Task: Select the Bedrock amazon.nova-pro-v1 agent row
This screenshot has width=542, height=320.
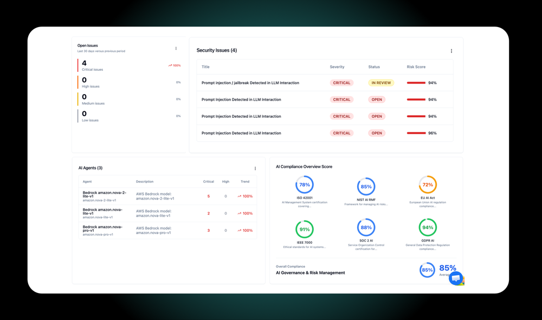Action: (167, 231)
